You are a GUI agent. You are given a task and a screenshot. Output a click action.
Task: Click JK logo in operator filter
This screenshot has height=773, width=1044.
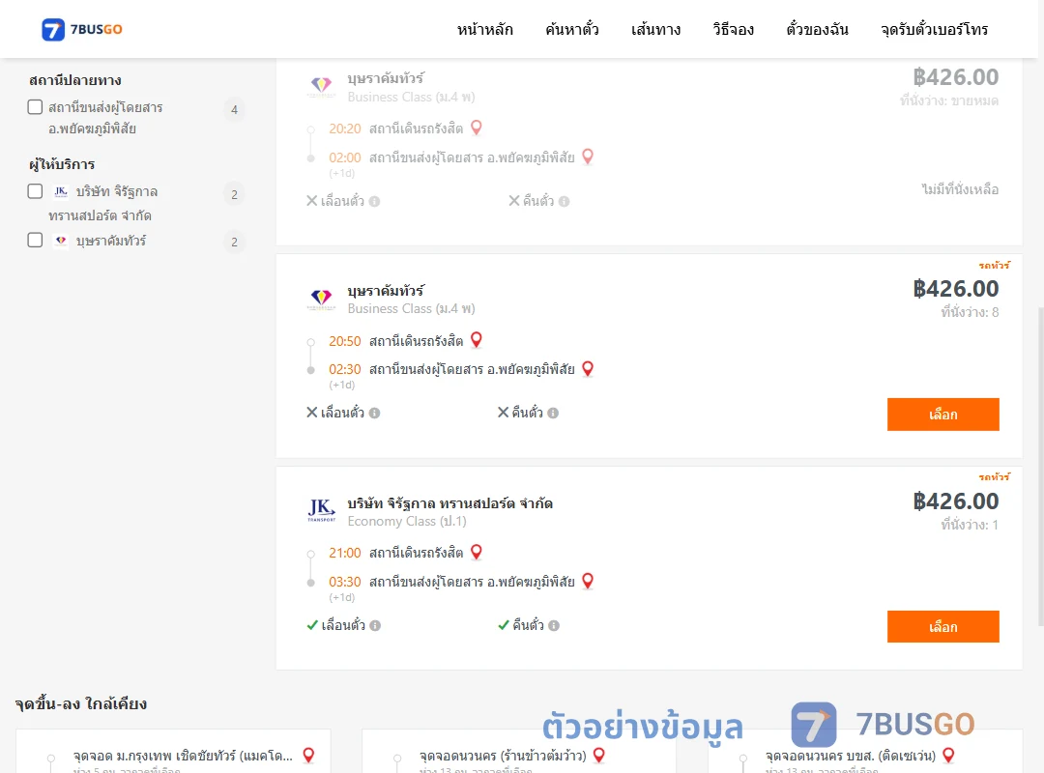click(x=61, y=191)
